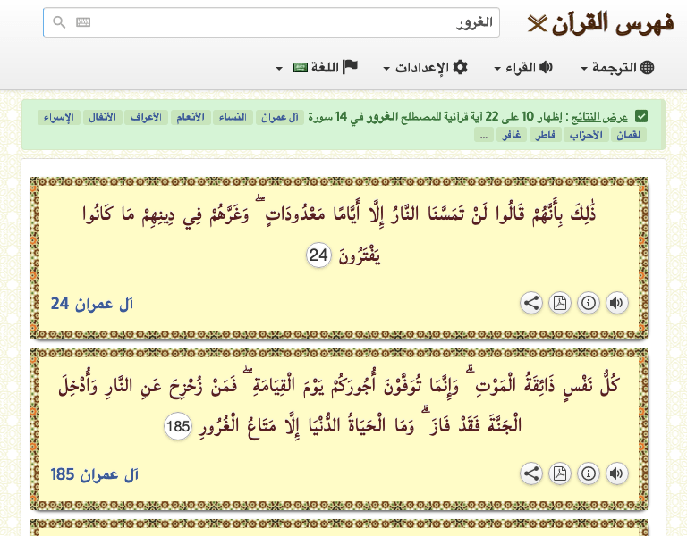The image size is (687, 536).
Task: Export Al Imran verse 24 as PDF
Action: 560,303
